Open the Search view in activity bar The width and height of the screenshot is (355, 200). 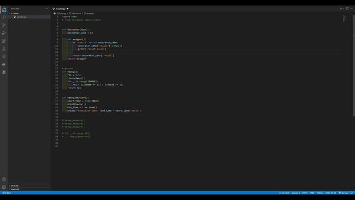[x=4, y=17]
